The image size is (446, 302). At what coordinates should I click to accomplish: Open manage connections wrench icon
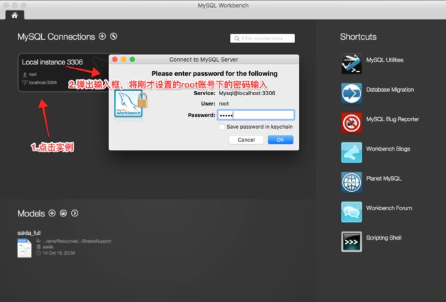[113, 36]
